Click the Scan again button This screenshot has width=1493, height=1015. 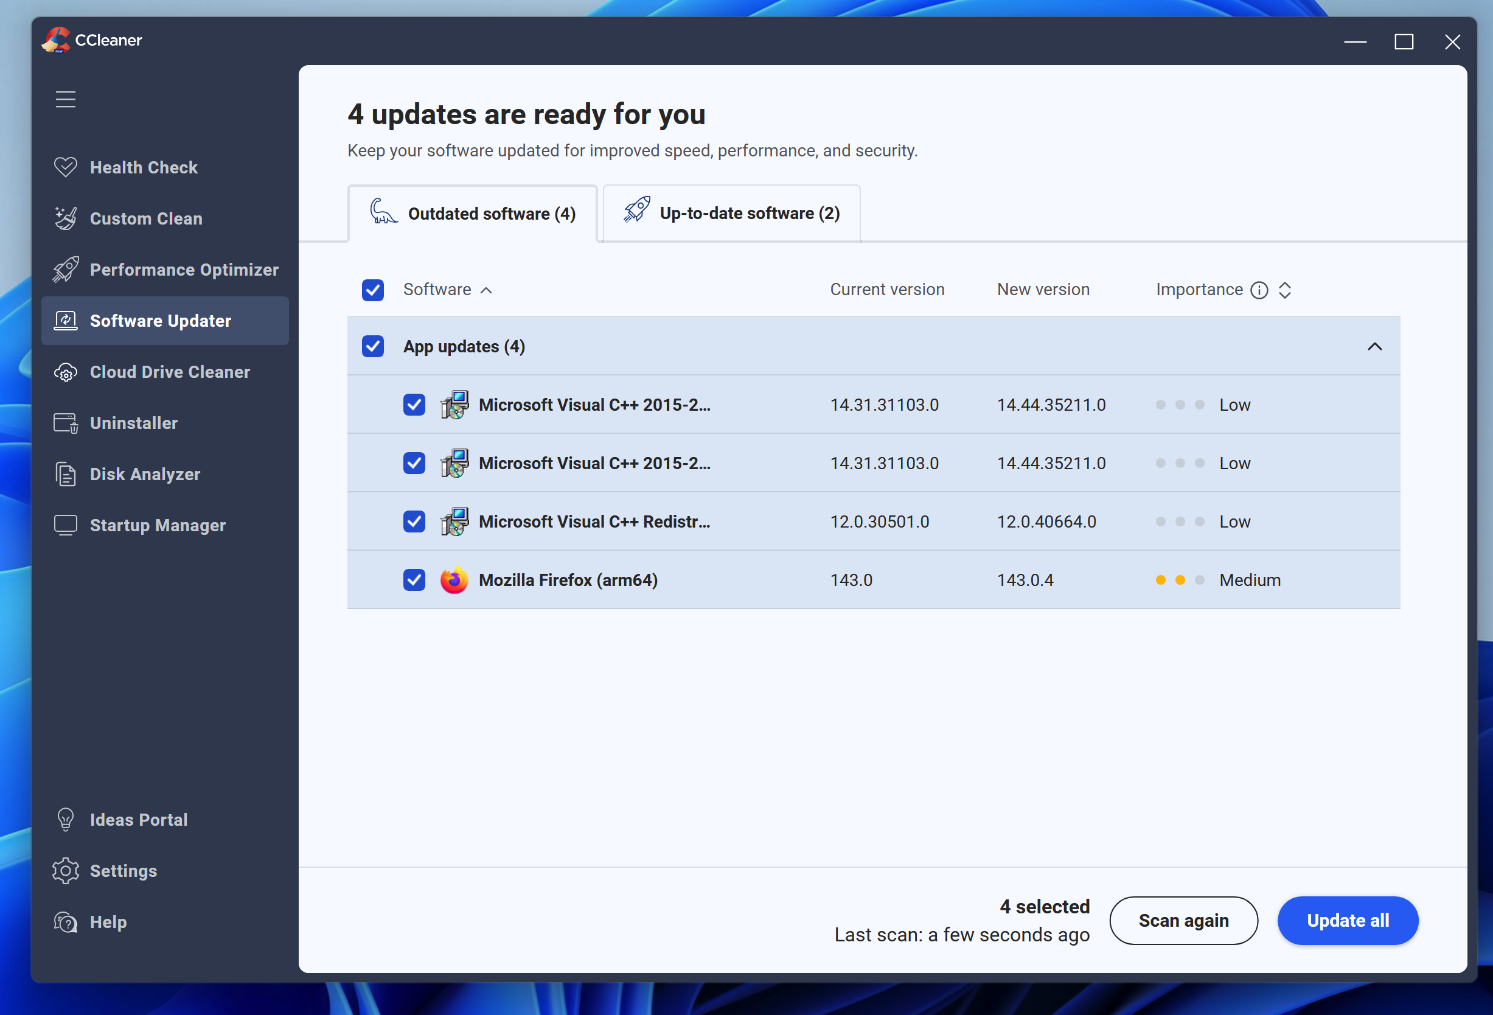(1183, 921)
